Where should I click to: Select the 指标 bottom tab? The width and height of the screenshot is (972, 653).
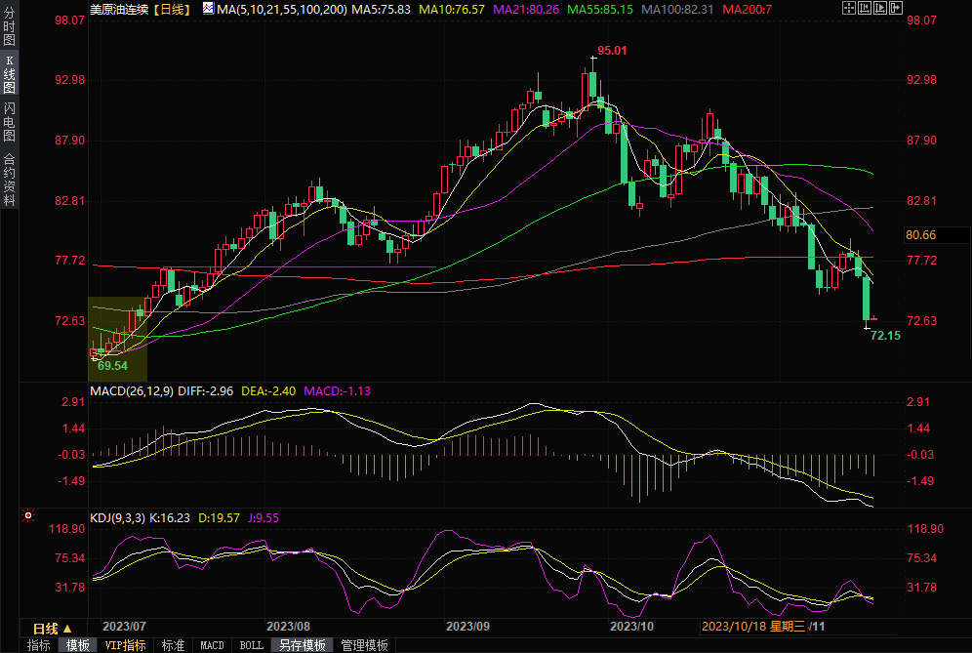(x=39, y=645)
